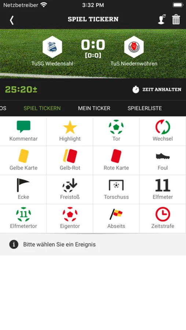Log an Abseits offside flag event

click(116, 218)
